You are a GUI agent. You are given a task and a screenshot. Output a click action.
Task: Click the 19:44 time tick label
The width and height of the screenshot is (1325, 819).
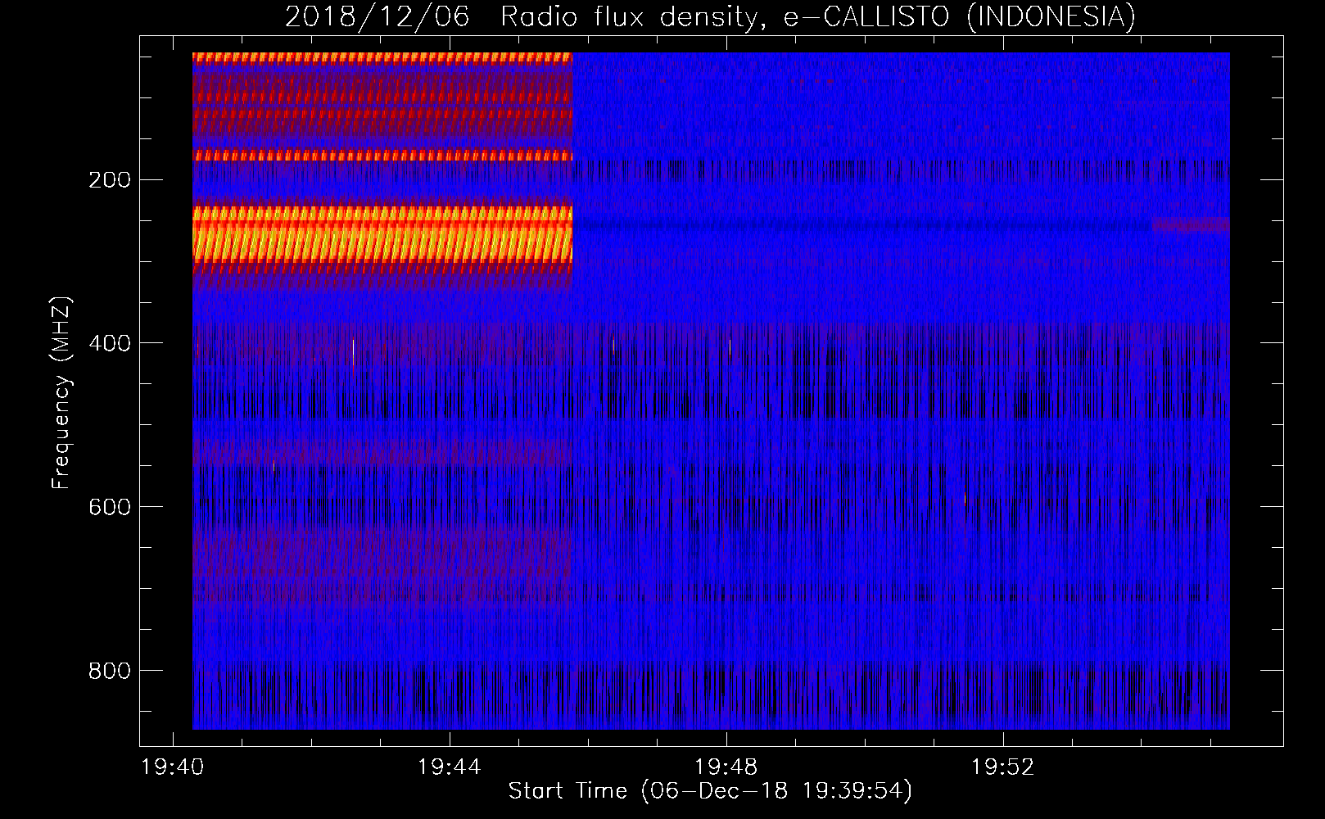click(449, 767)
